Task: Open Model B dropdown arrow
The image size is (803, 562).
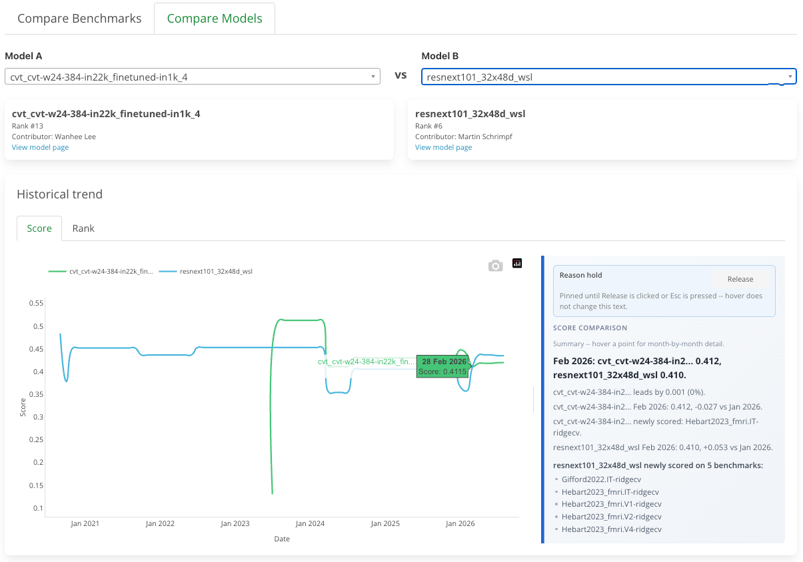Action: [790, 77]
